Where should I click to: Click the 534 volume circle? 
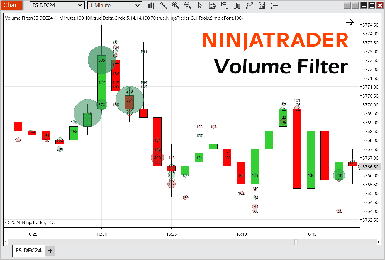(88, 113)
